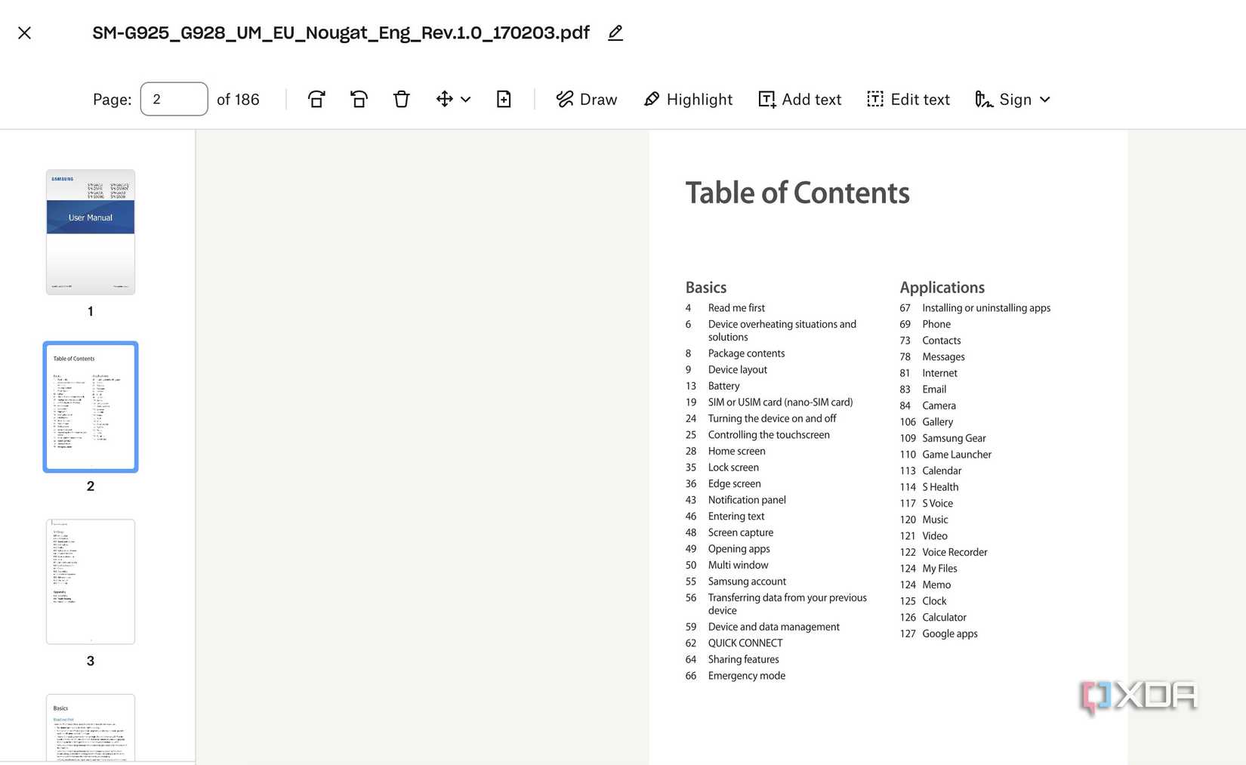Click 'Turning the device on and off'
Screen dimensions: 1246x765
[x=772, y=418]
